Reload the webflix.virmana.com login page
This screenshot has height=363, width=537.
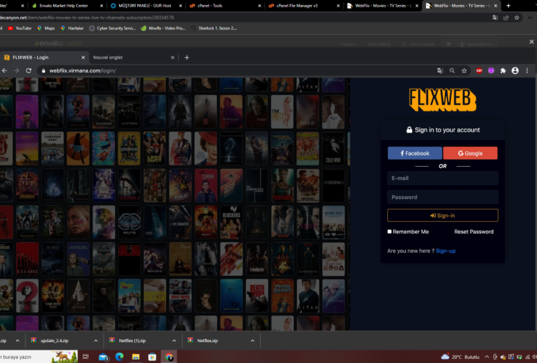29,71
